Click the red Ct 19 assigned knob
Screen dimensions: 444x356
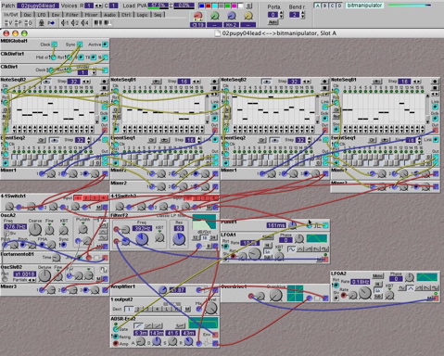coord(197,16)
